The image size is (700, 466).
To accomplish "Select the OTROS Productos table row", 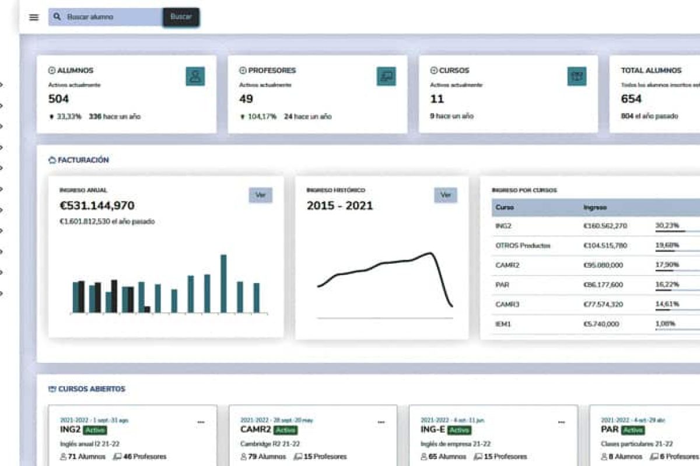I will tap(596, 246).
